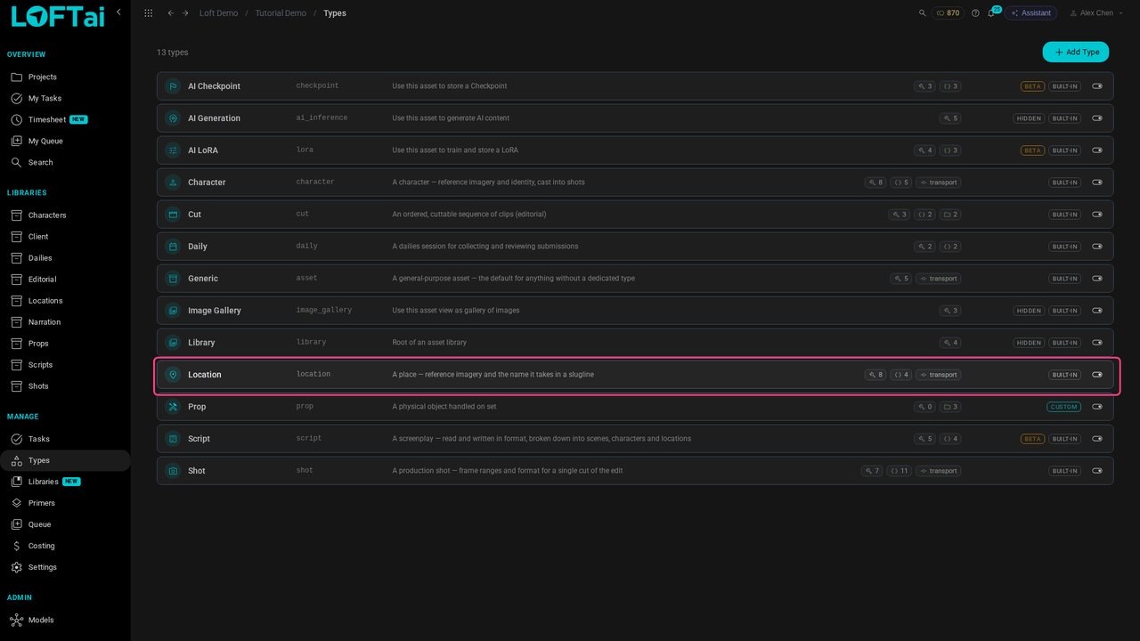
Task: Open search with the magnifier icon in top bar
Action: (x=923, y=13)
